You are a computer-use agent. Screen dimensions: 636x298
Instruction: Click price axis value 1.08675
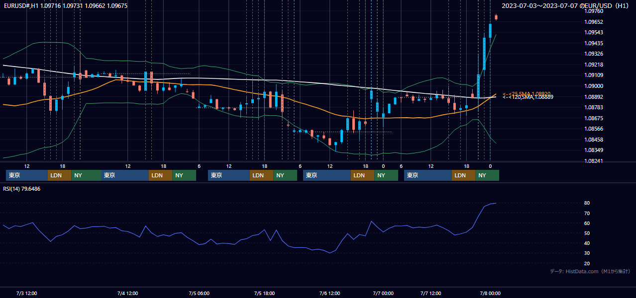(x=595, y=118)
